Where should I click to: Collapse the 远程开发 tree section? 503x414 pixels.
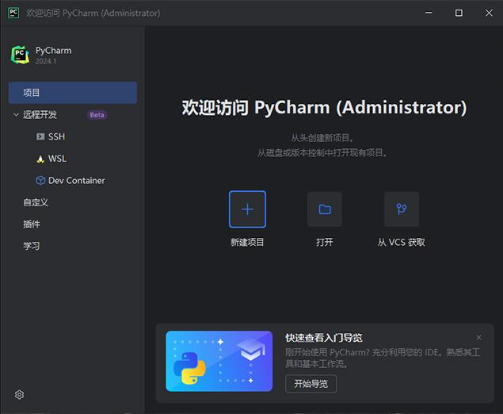point(16,115)
